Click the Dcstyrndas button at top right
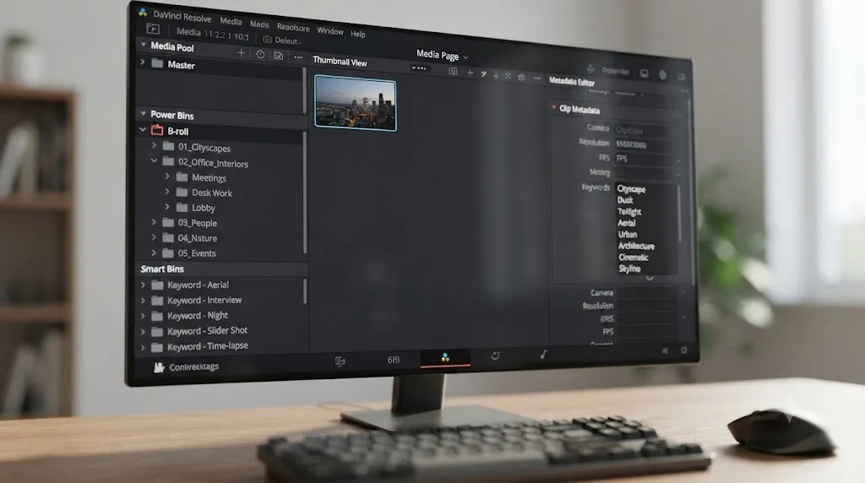The width and height of the screenshot is (865, 483). [x=616, y=71]
